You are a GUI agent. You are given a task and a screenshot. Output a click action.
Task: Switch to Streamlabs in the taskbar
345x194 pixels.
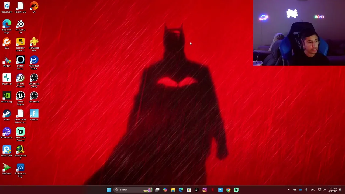(236, 190)
